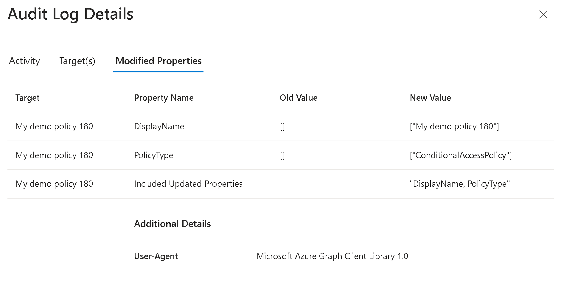
Task: Select the Modified Properties tab
Action: point(158,61)
